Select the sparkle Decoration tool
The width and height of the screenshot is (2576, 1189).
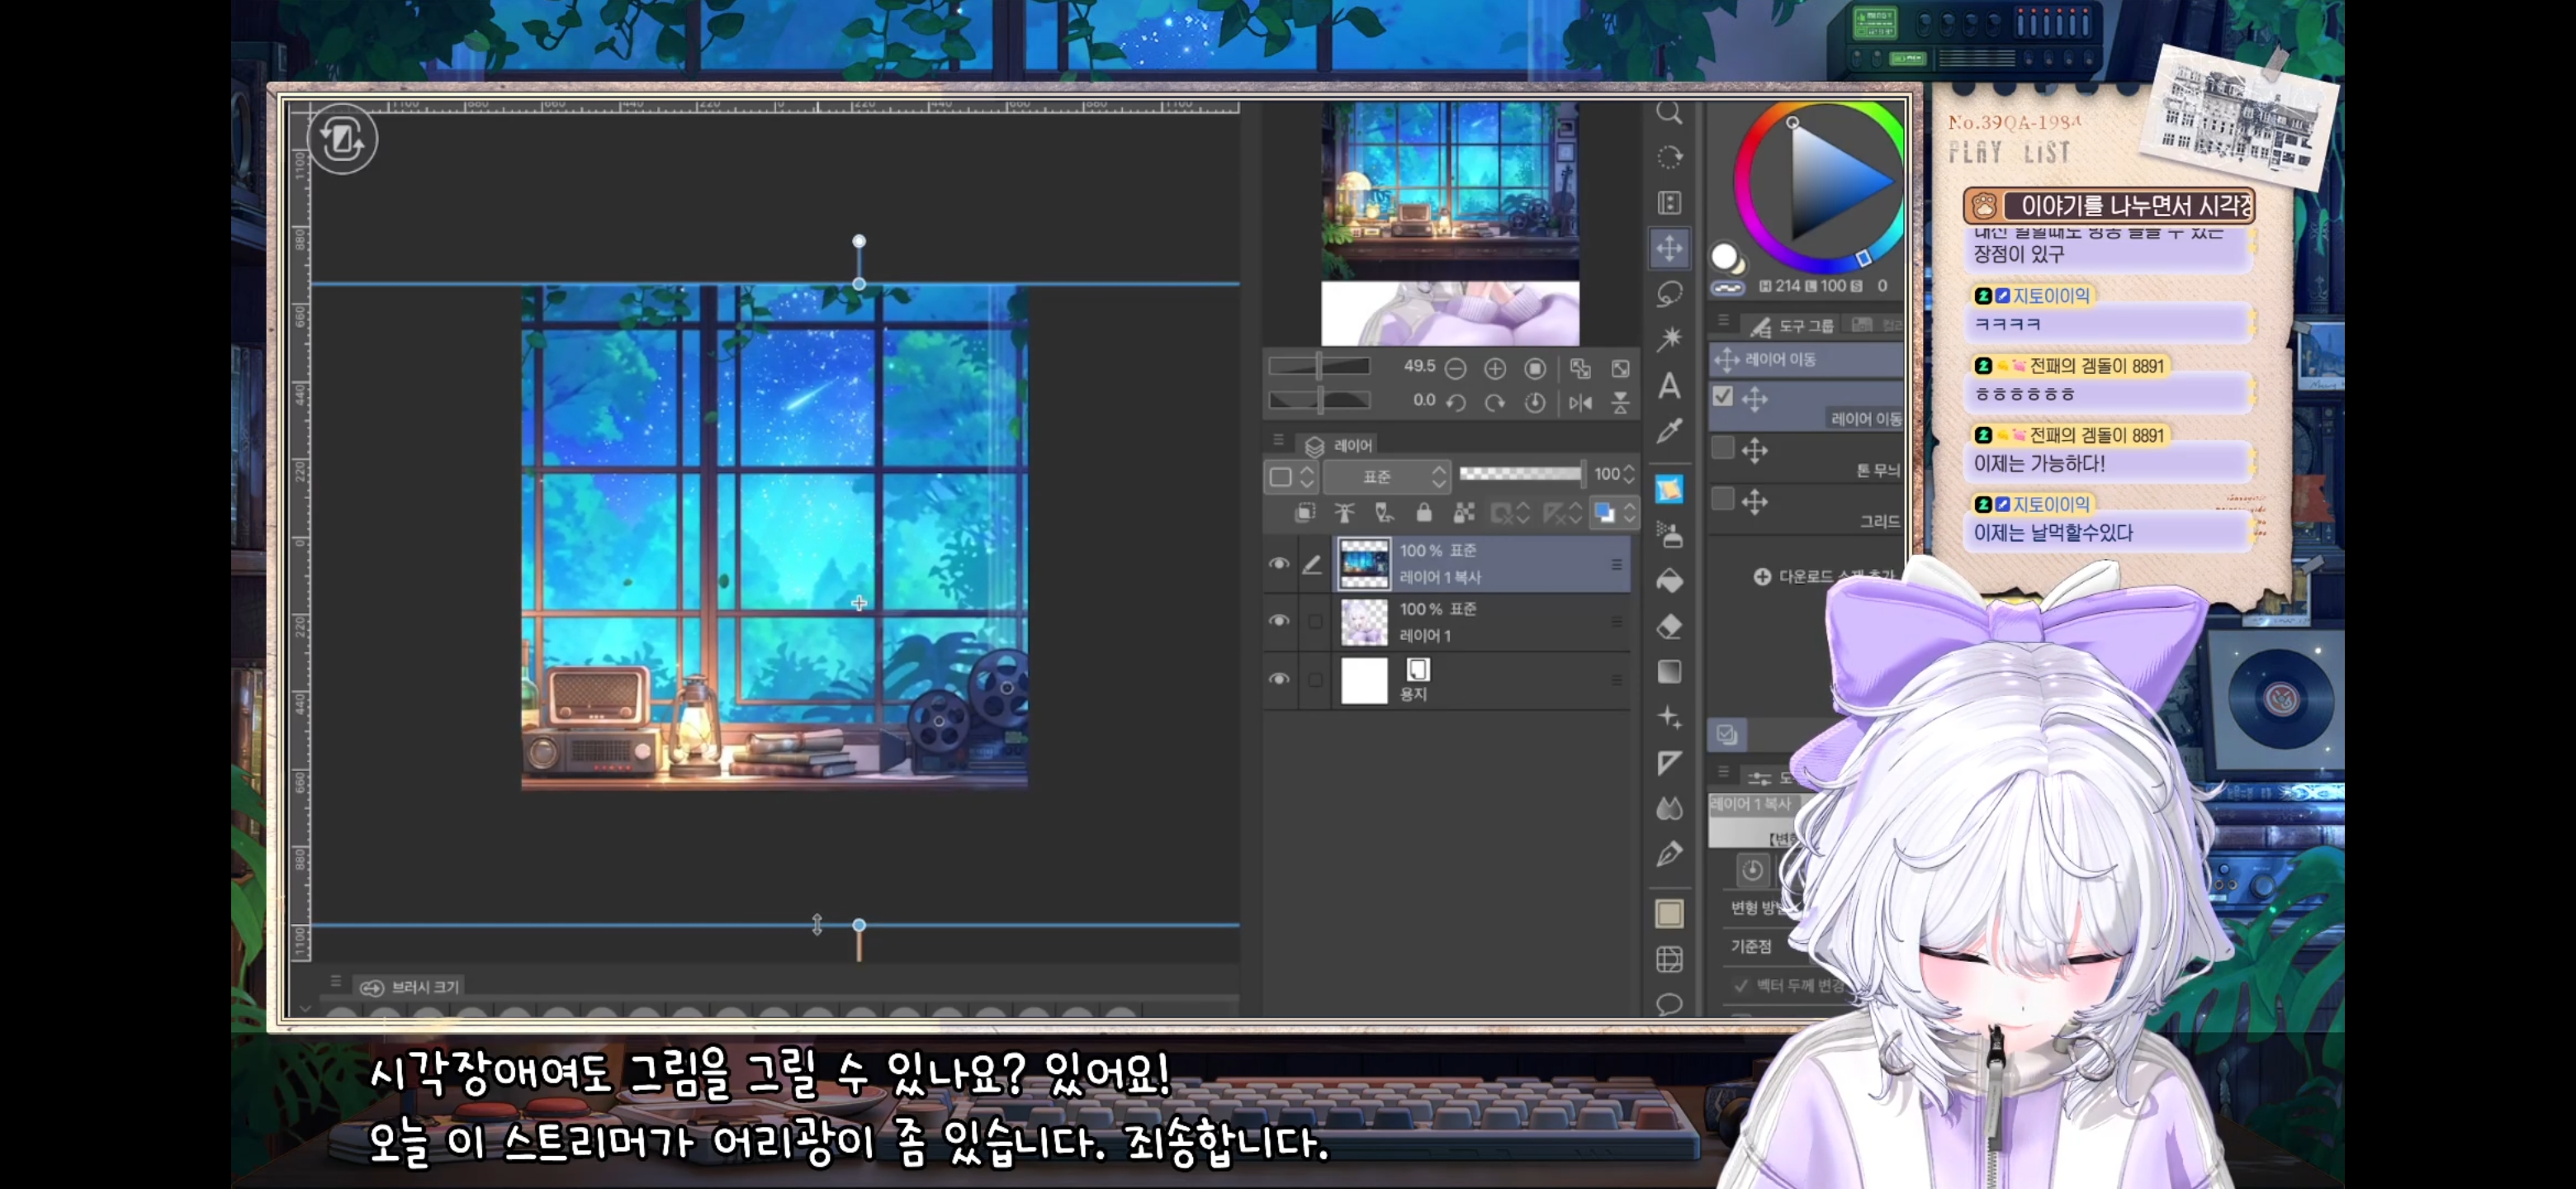1669,717
